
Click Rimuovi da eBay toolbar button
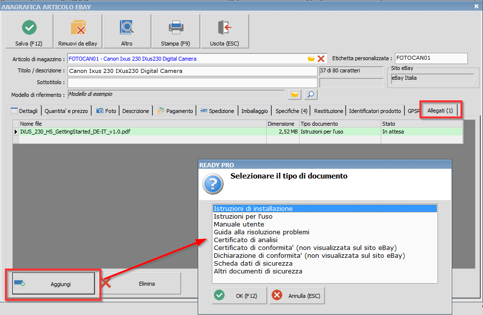pos(78,31)
